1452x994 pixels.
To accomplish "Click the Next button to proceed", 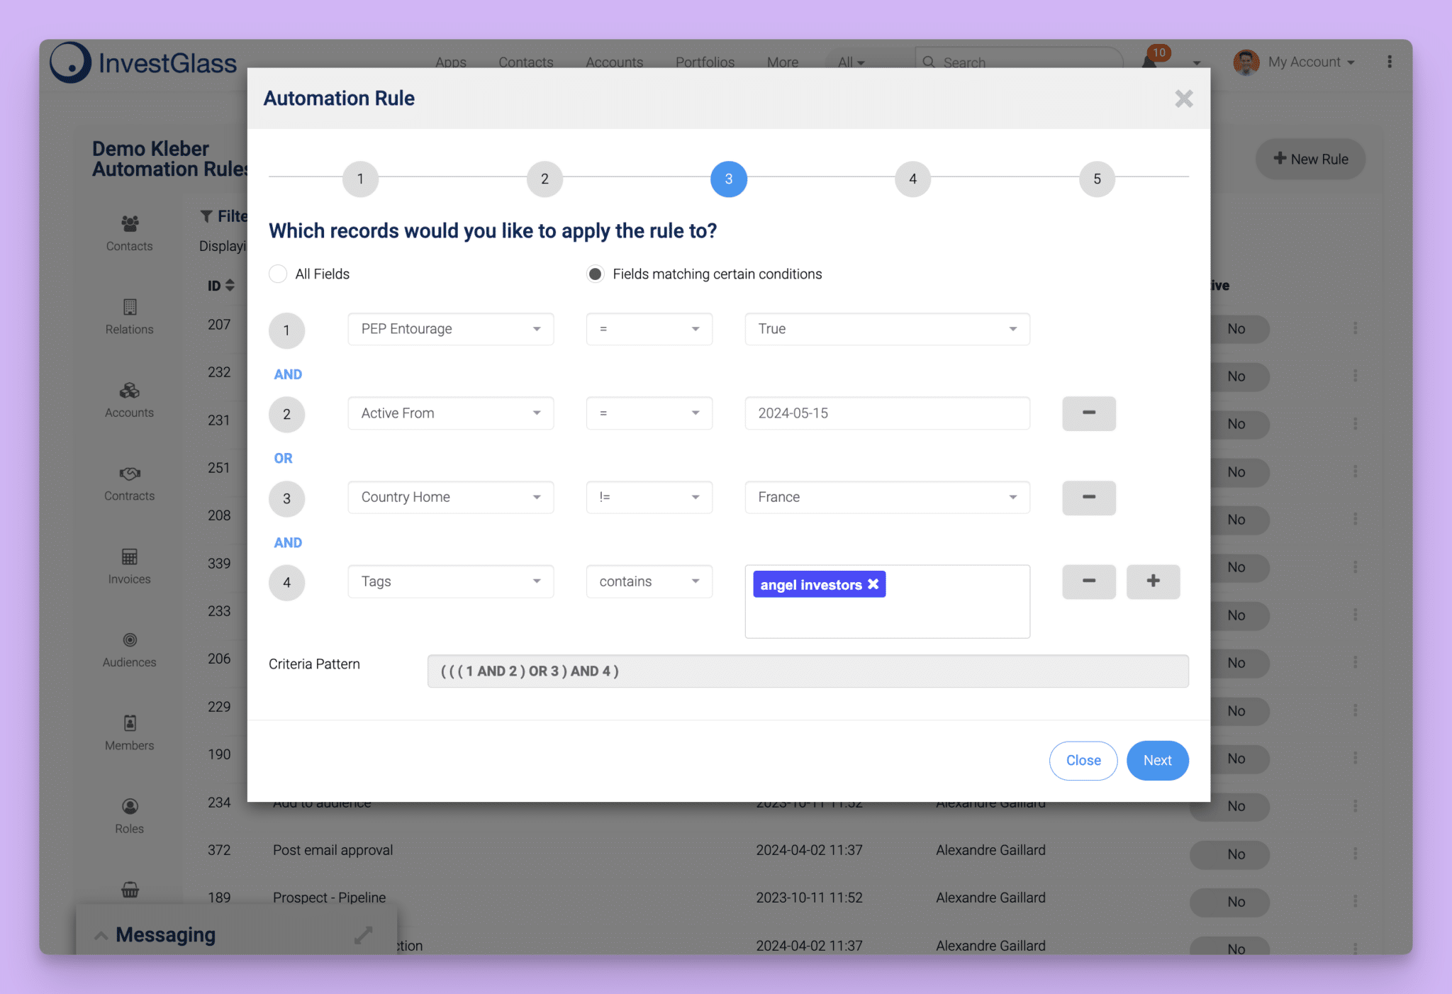I will [x=1155, y=760].
